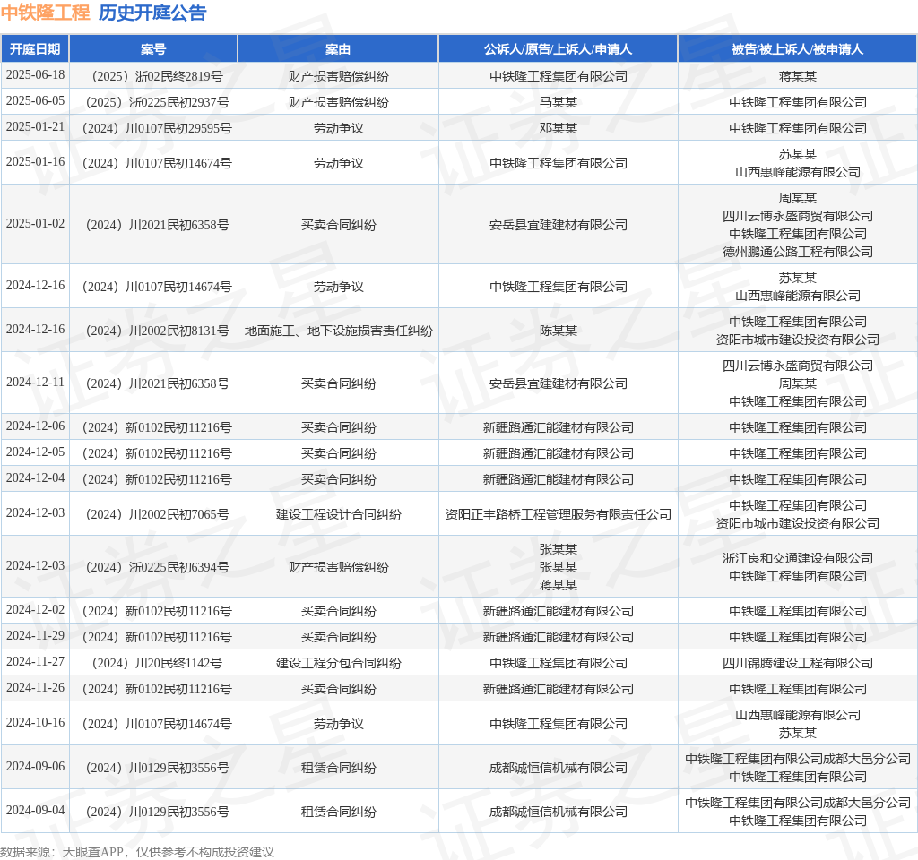918x860 pixels.
Task: Pick the date 2024-12-11
Action: tap(35, 382)
